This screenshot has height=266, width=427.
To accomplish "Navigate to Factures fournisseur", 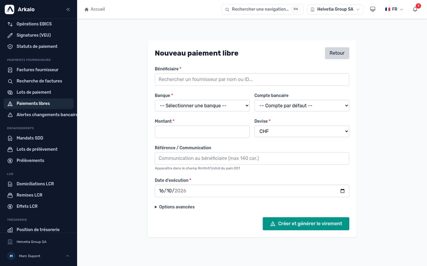I will point(38,70).
